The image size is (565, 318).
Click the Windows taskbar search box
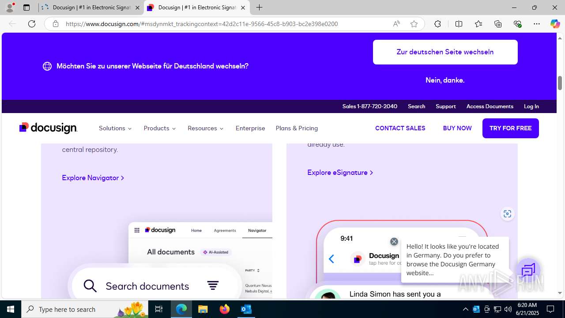pyautogui.click(x=85, y=309)
